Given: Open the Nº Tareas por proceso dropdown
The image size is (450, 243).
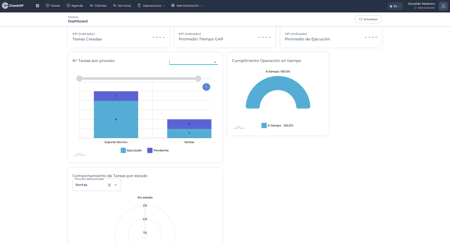Looking at the screenshot, I should tap(193, 62).
